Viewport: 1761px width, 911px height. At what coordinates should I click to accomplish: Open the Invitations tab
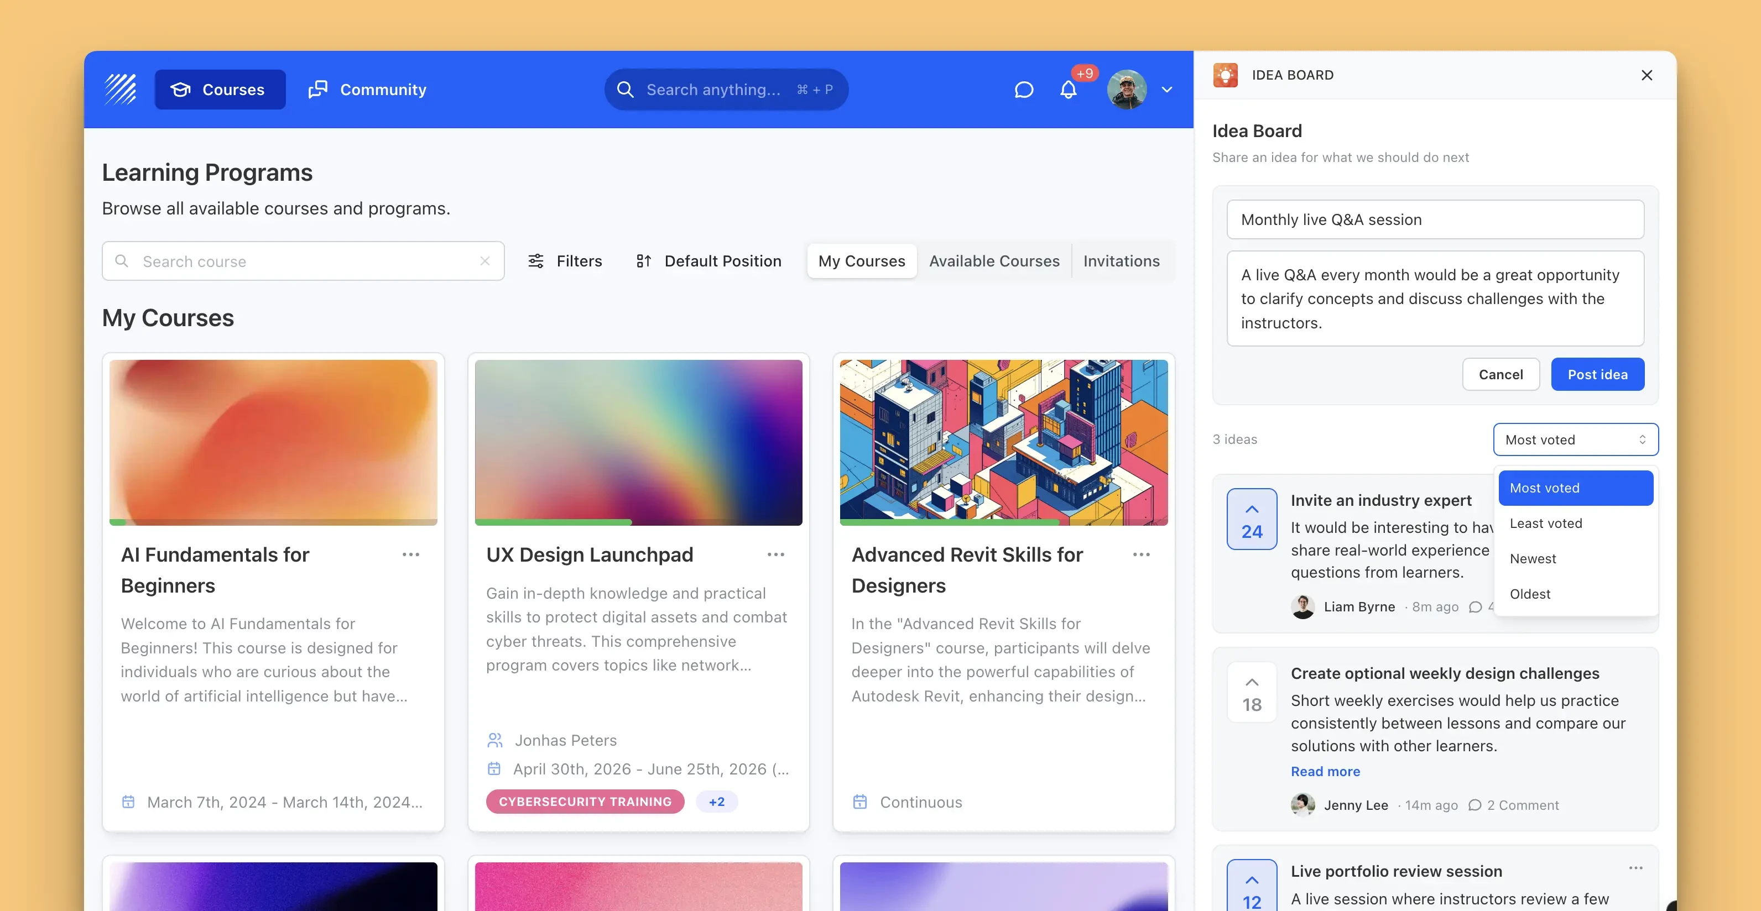click(1121, 261)
